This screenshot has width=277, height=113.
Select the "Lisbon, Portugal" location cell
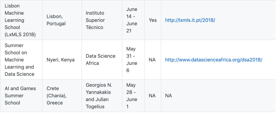56,20
